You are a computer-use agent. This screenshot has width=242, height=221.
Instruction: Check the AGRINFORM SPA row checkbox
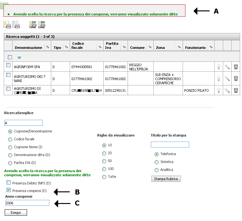(8, 65)
